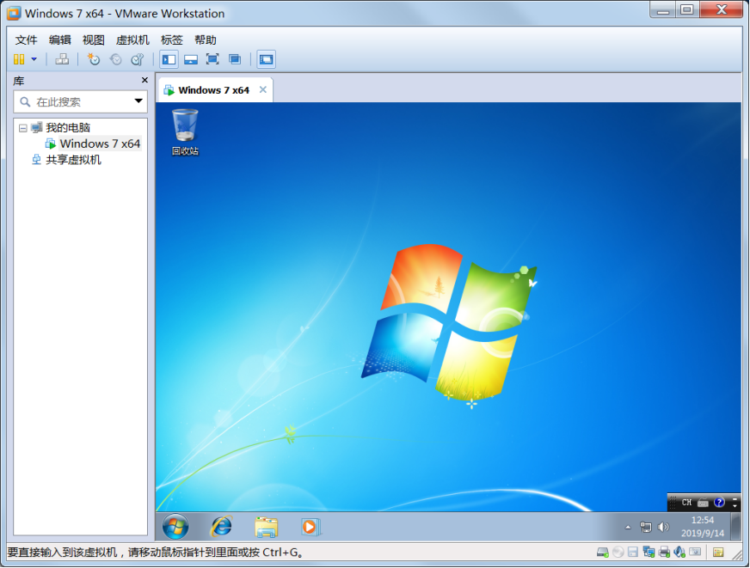This screenshot has height=568, width=750.
Task: Open the 视图 menu
Action: point(93,40)
